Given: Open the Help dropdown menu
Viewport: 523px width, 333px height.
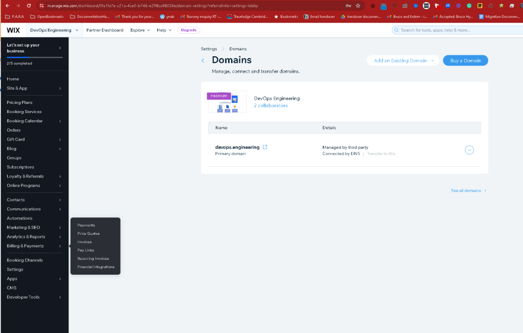Looking at the screenshot, I should [164, 30].
